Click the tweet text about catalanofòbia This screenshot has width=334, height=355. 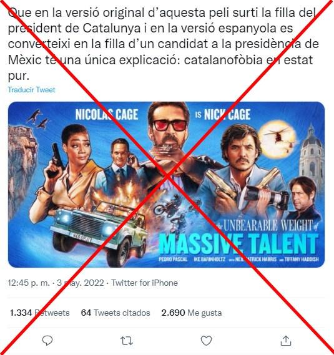[x=164, y=44]
